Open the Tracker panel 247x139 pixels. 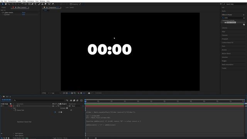tap(224, 68)
